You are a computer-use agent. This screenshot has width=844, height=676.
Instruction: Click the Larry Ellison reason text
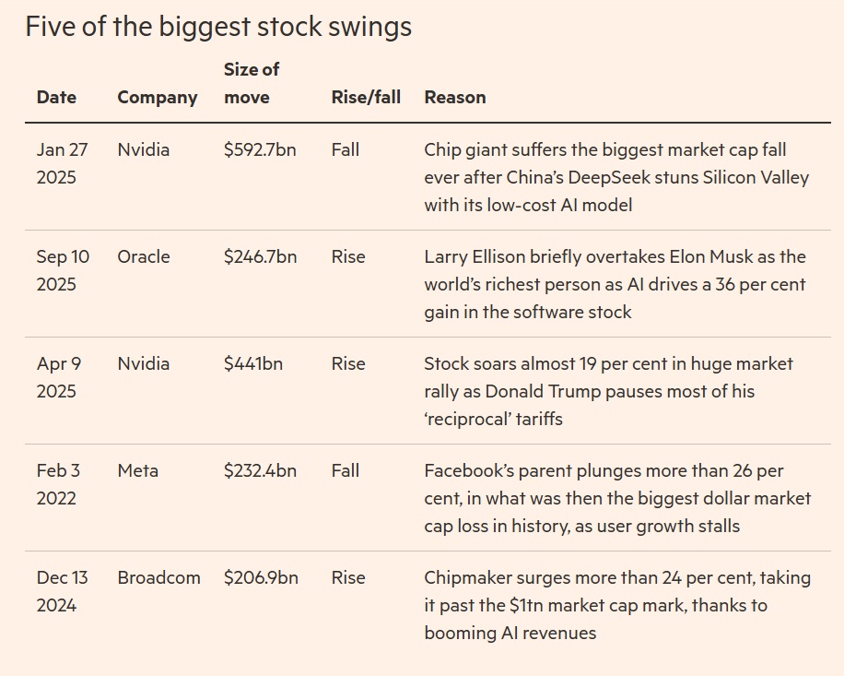pyautogui.click(x=615, y=284)
